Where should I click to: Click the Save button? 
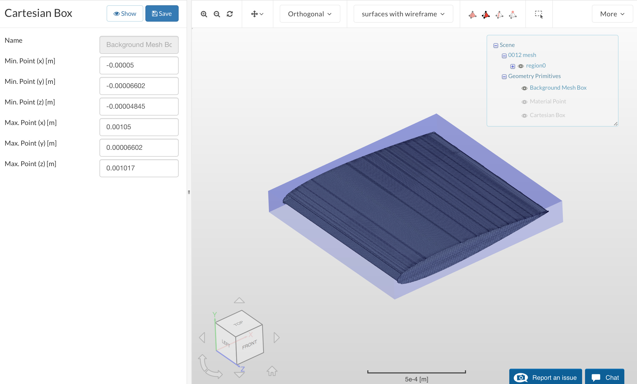pos(162,14)
